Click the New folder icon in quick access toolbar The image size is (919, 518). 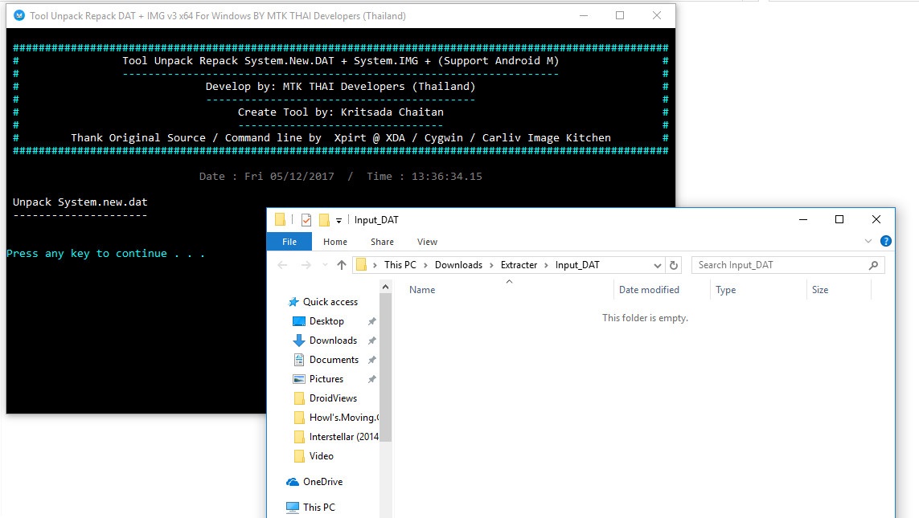[x=324, y=220]
